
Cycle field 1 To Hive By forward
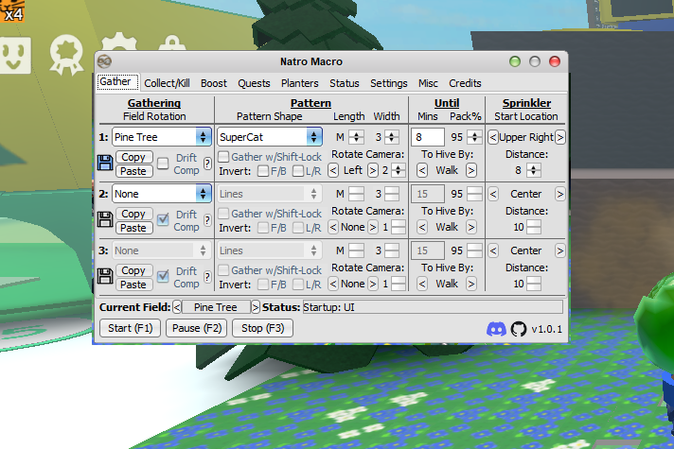[x=471, y=170]
